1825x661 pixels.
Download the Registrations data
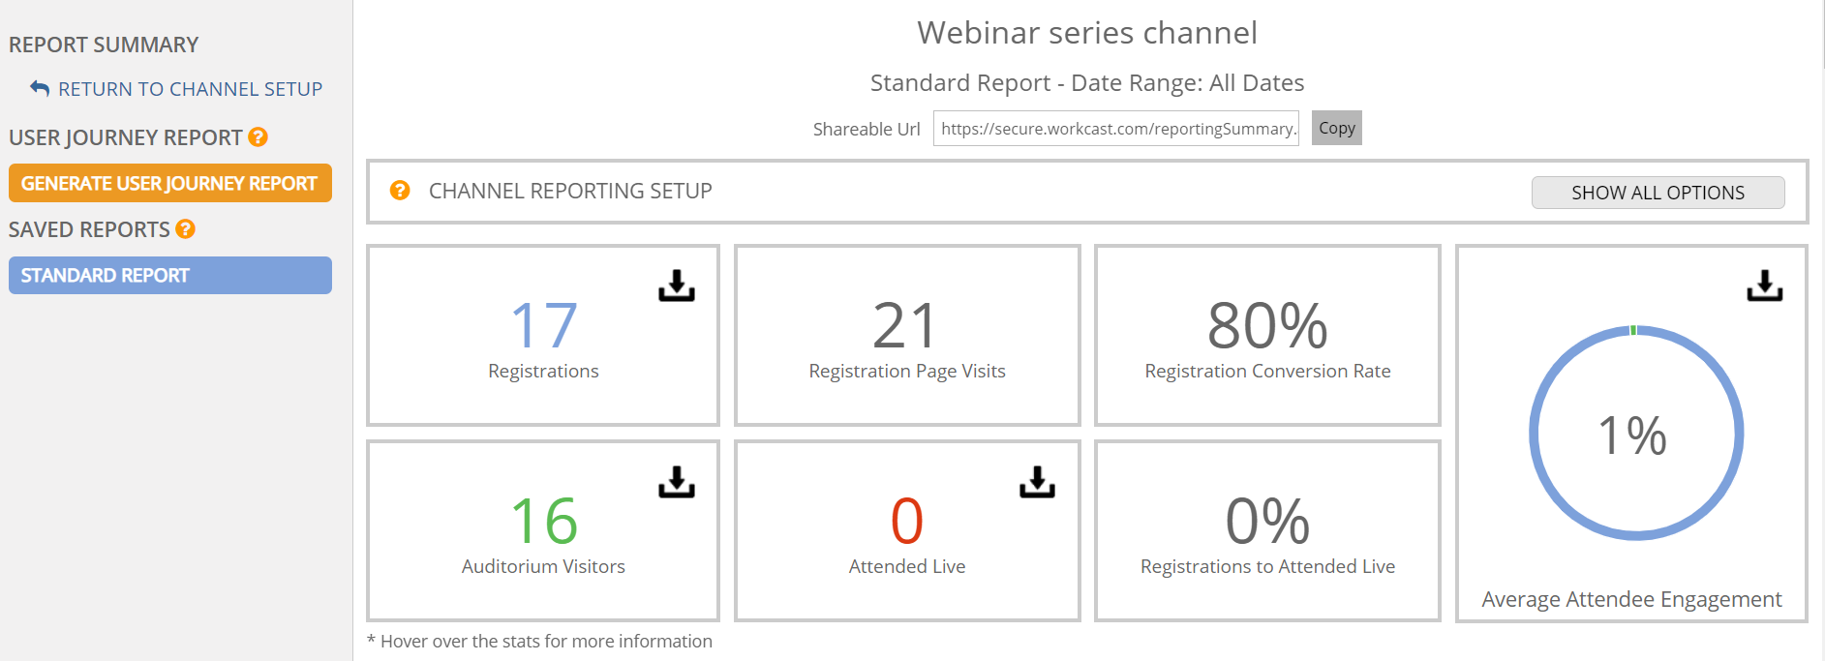point(677,285)
